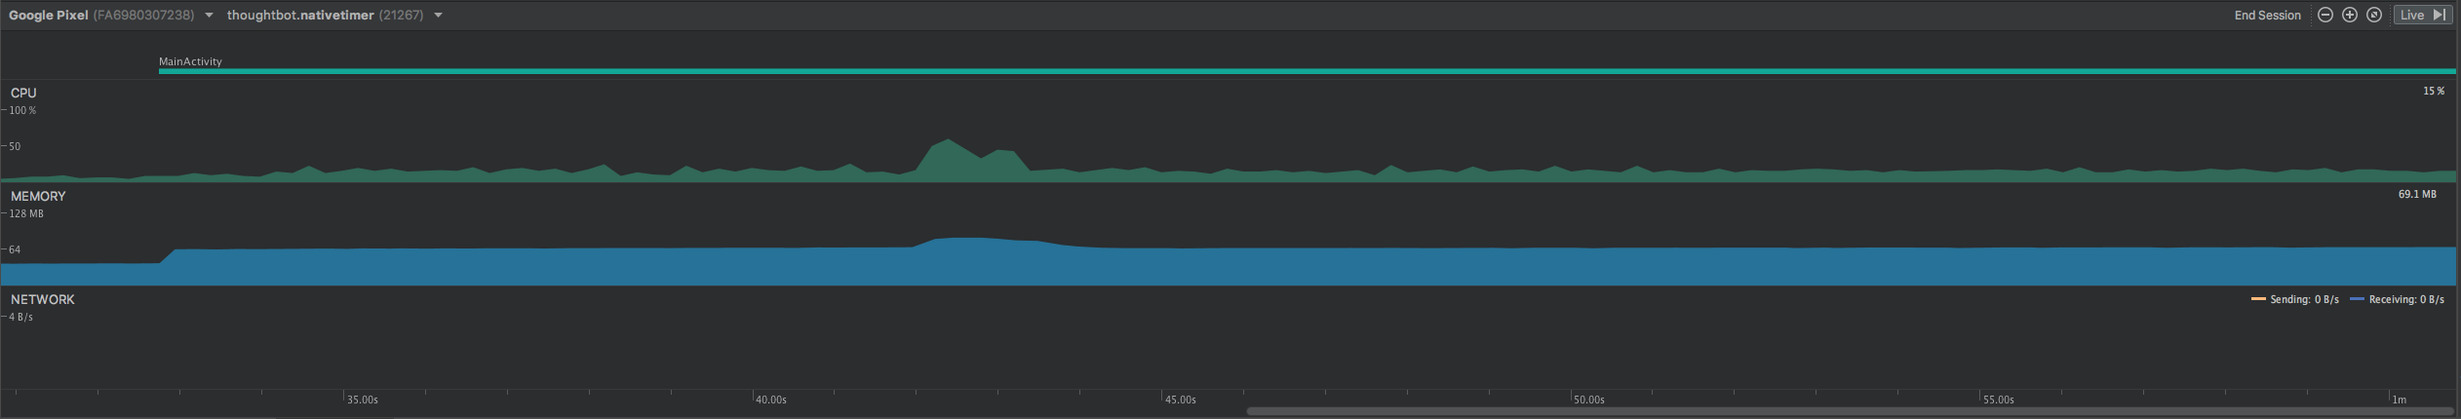The height and width of the screenshot is (419, 2461).
Task: Click the 15 % CPU usage value
Action: pyautogui.click(x=2434, y=91)
